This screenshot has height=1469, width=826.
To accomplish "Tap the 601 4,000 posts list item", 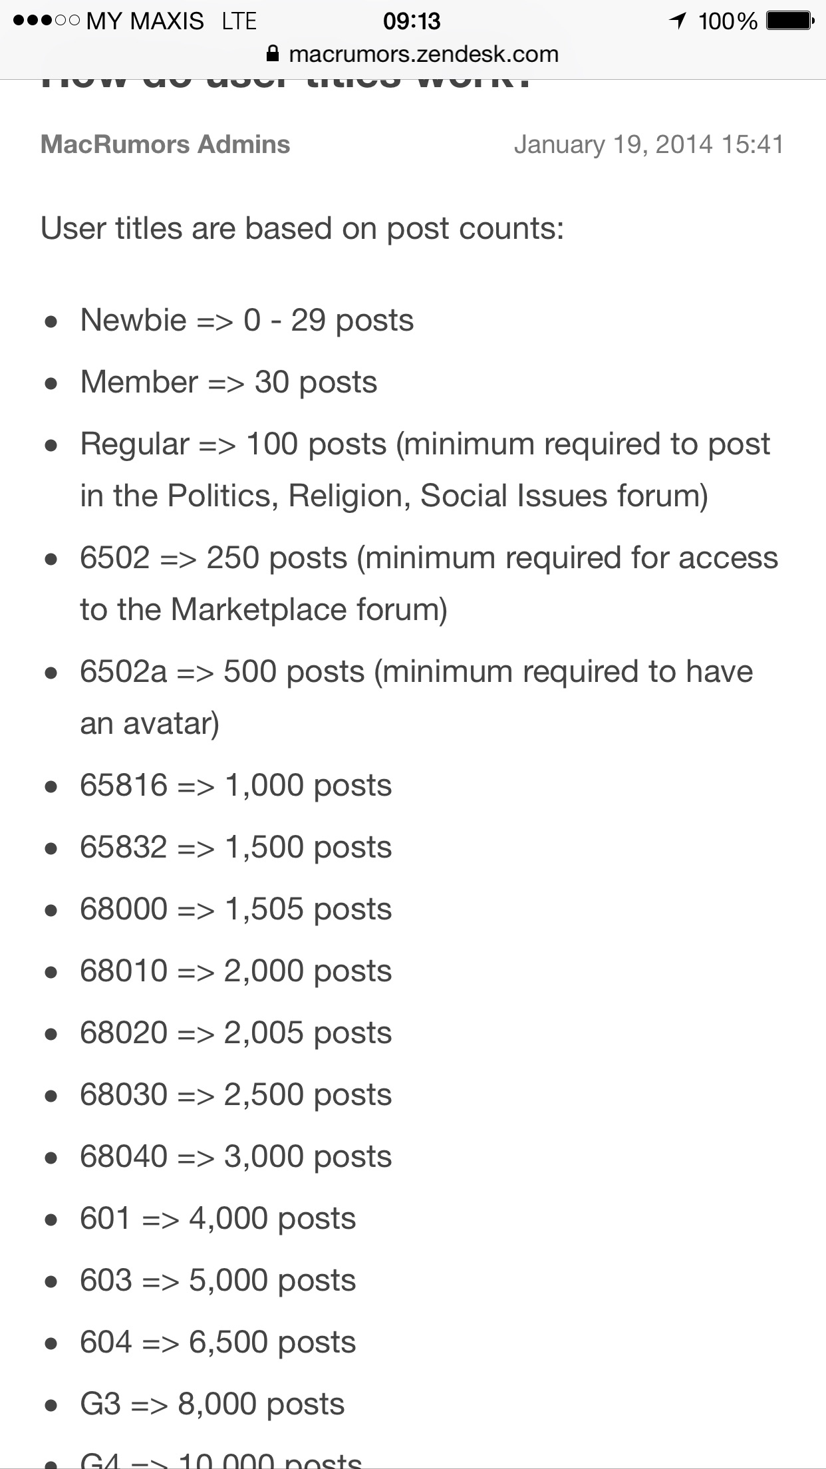I will [217, 1218].
